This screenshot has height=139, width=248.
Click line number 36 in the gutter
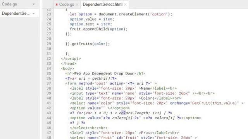(49, 78)
